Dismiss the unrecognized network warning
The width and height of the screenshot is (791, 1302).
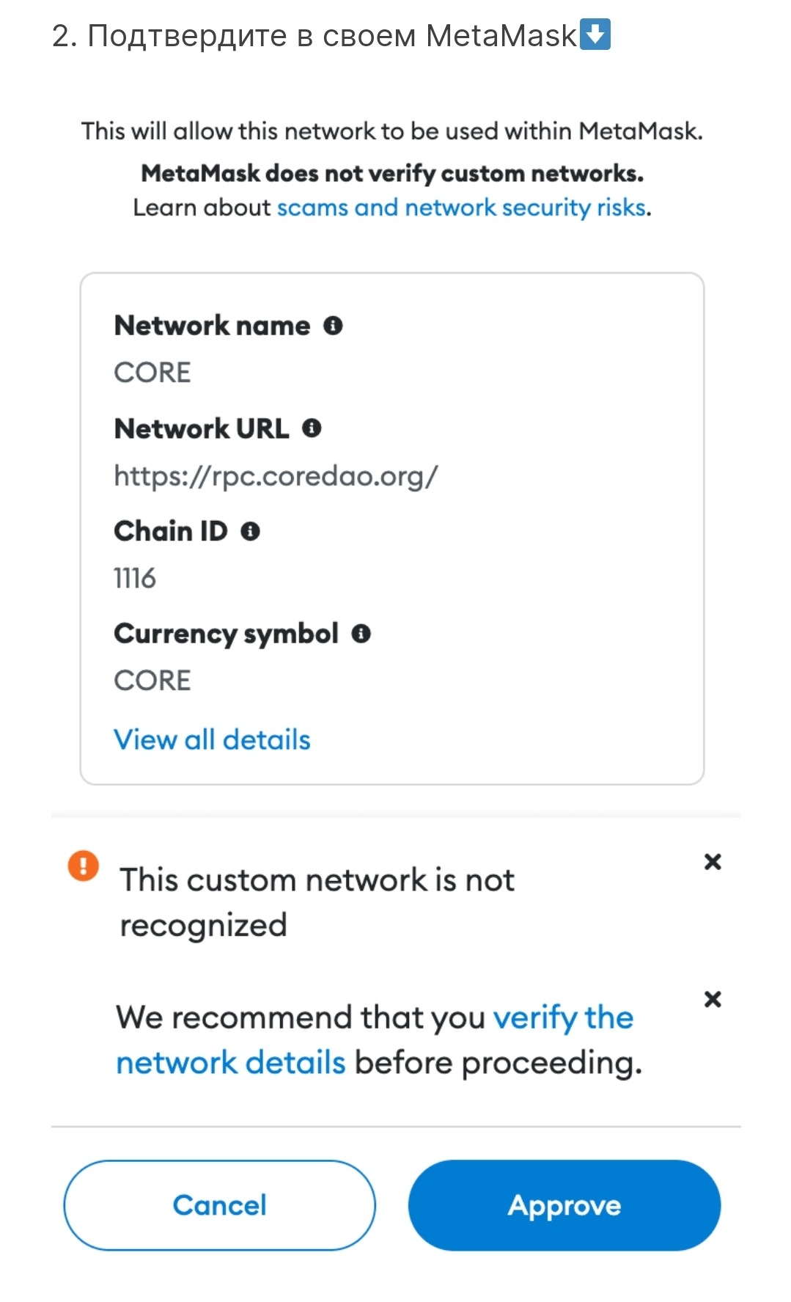tap(713, 862)
